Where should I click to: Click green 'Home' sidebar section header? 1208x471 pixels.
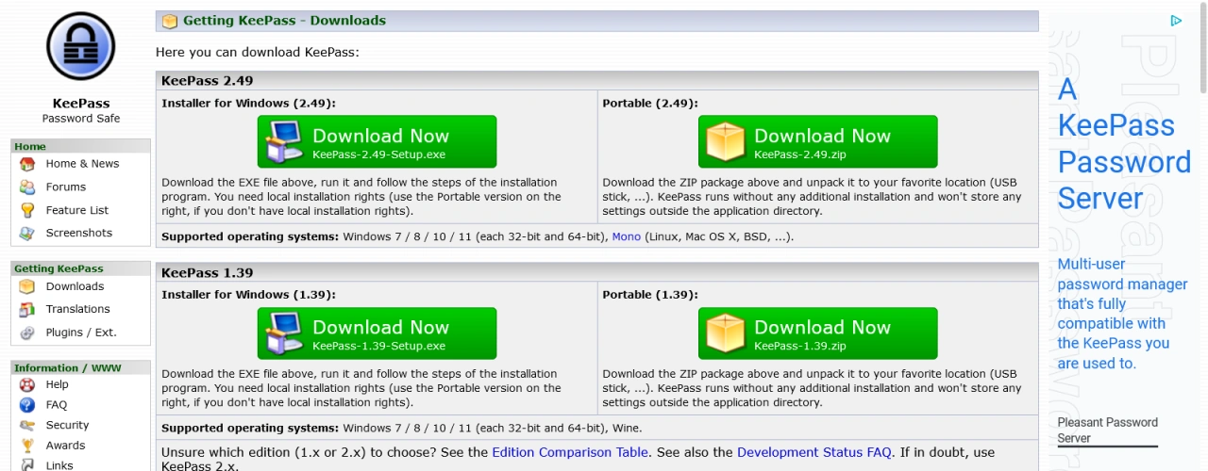[80, 146]
